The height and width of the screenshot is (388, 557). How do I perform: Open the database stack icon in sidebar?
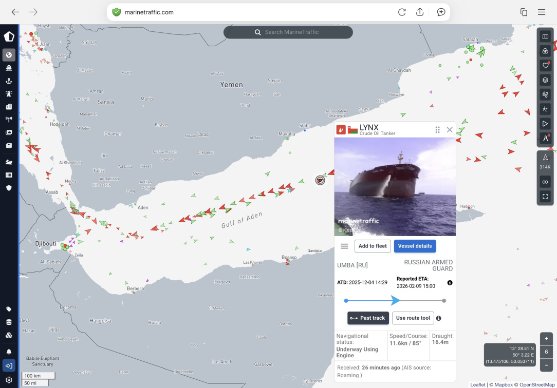(9, 322)
